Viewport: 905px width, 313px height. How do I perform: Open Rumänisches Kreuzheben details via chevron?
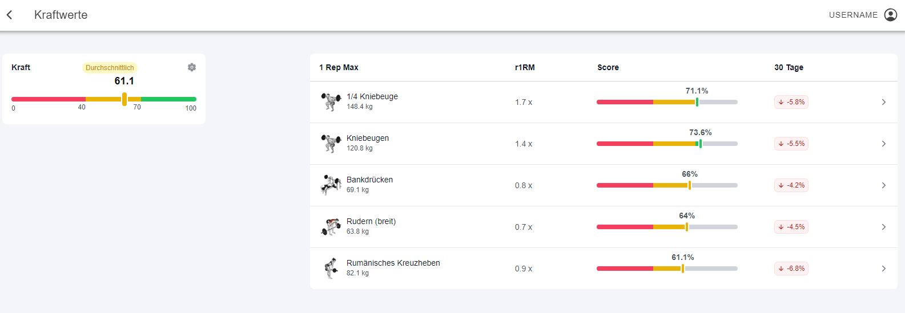tap(883, 269)
